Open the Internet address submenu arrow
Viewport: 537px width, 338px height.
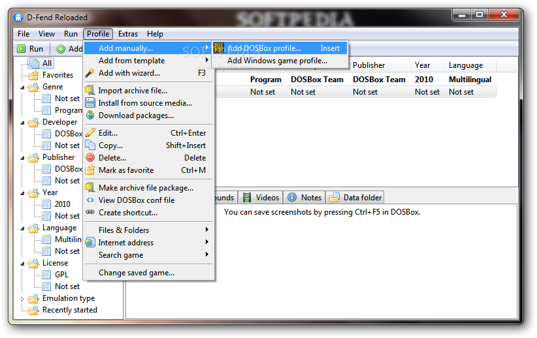tap(207, 242)
